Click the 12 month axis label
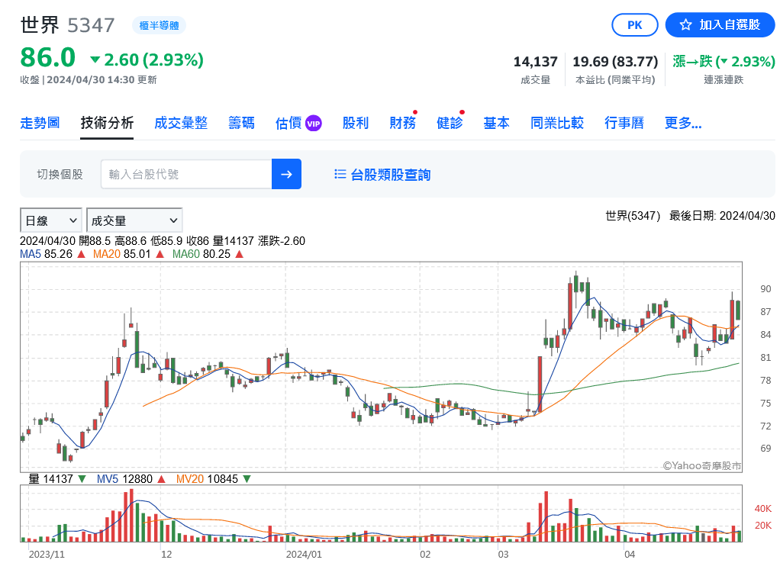780x563 pixels. [166, 554]
